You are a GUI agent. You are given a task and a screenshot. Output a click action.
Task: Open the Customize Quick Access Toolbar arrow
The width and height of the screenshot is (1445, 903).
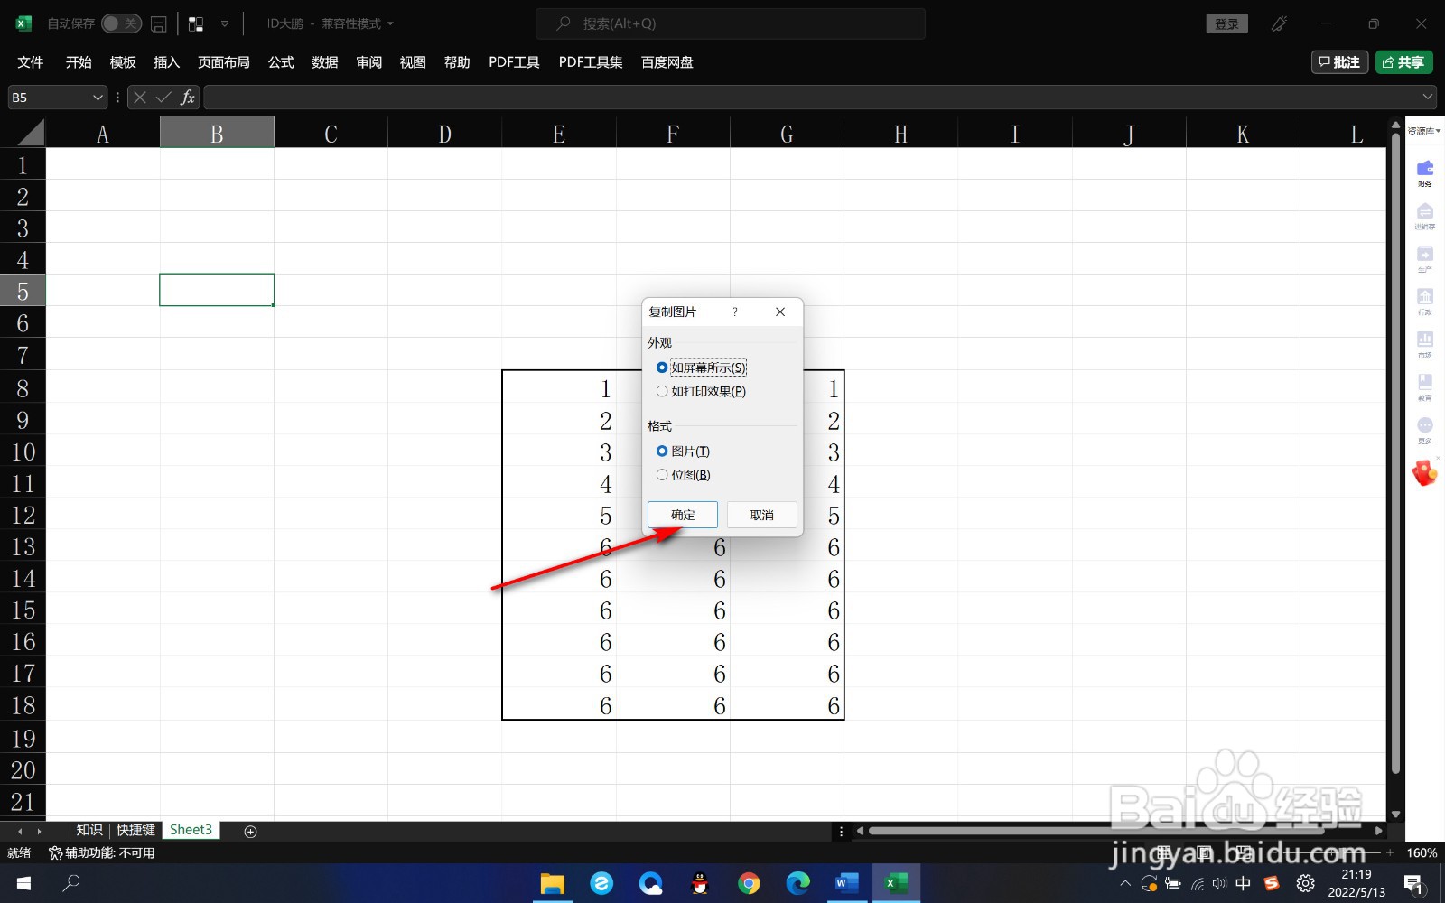click(x=225, y=23)
